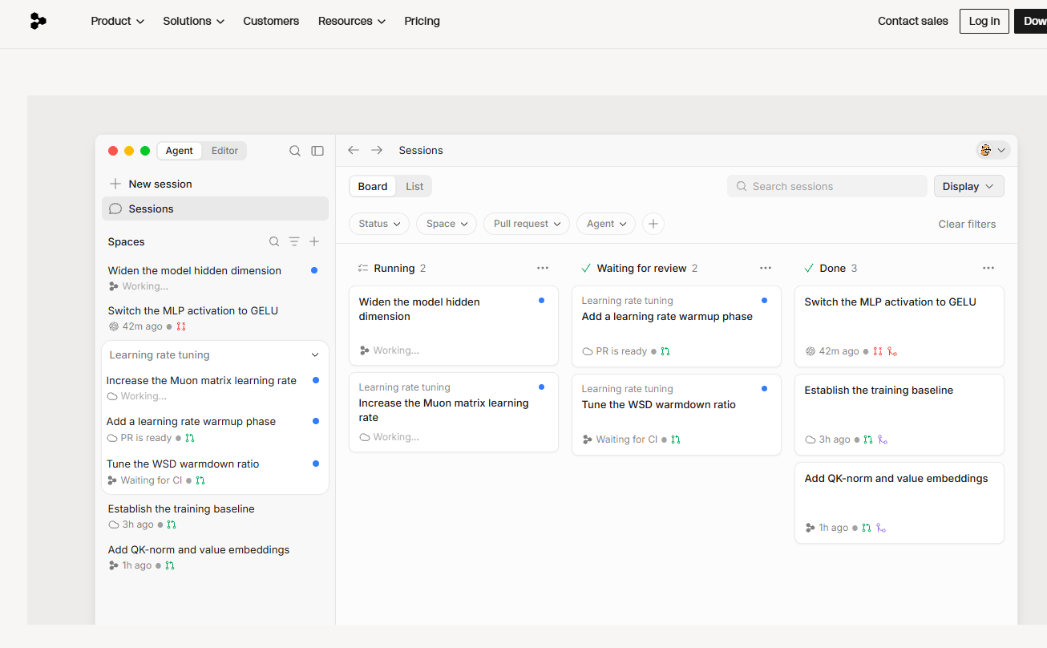Click merge icon on Establish the training baseline card
Screen dimensions: 1047x648
coord(883,439)
